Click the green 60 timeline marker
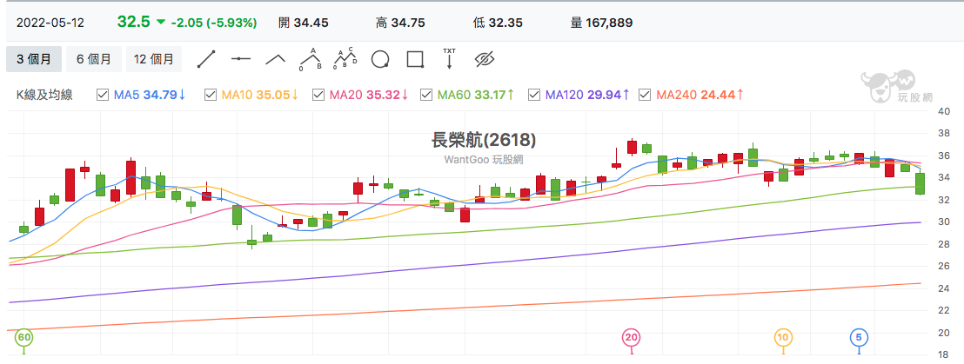 (24, 337)
